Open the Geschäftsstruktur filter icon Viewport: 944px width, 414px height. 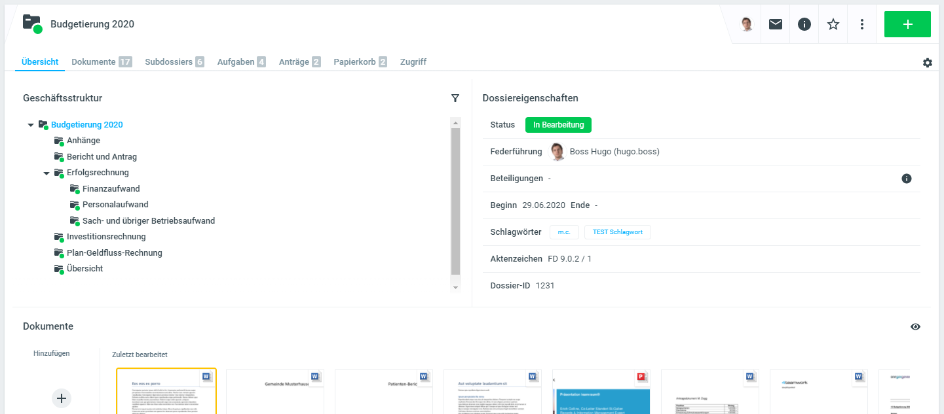[455, 98]
